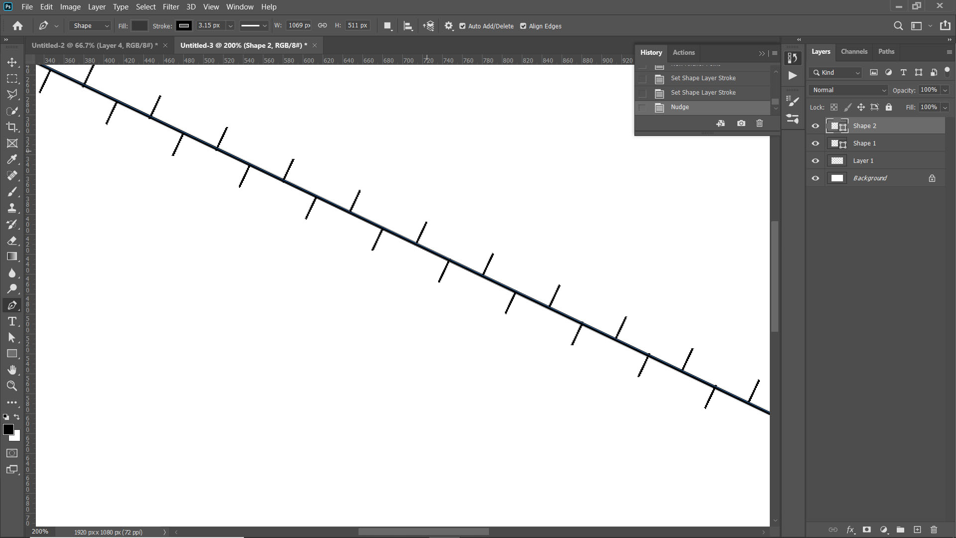Open the Stroke color swatch
Viewport: 956px width, 538px height.
[x=184, y=25]
